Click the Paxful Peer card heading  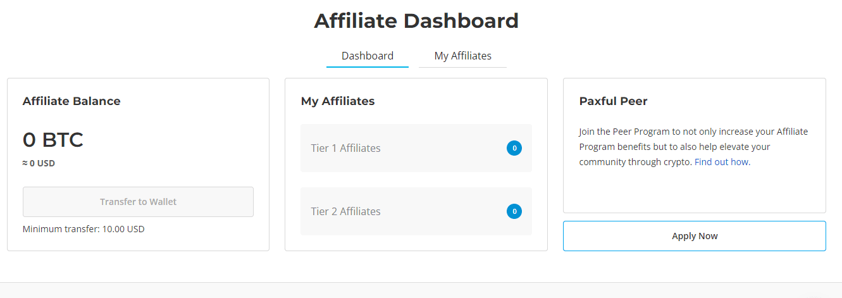click(613, 101)
